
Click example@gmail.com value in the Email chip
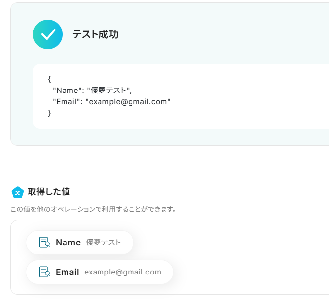click(x=123, y=272)
